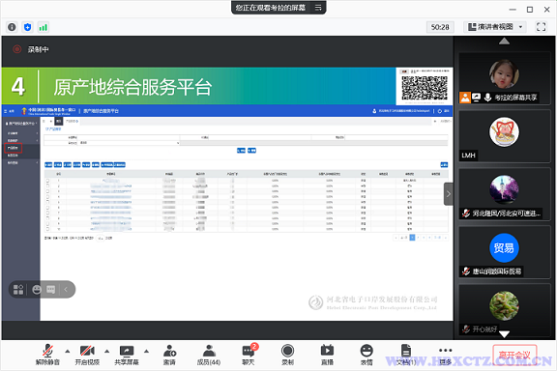
Task: Open the emoji reactions icon
Action: pos(366,355)
